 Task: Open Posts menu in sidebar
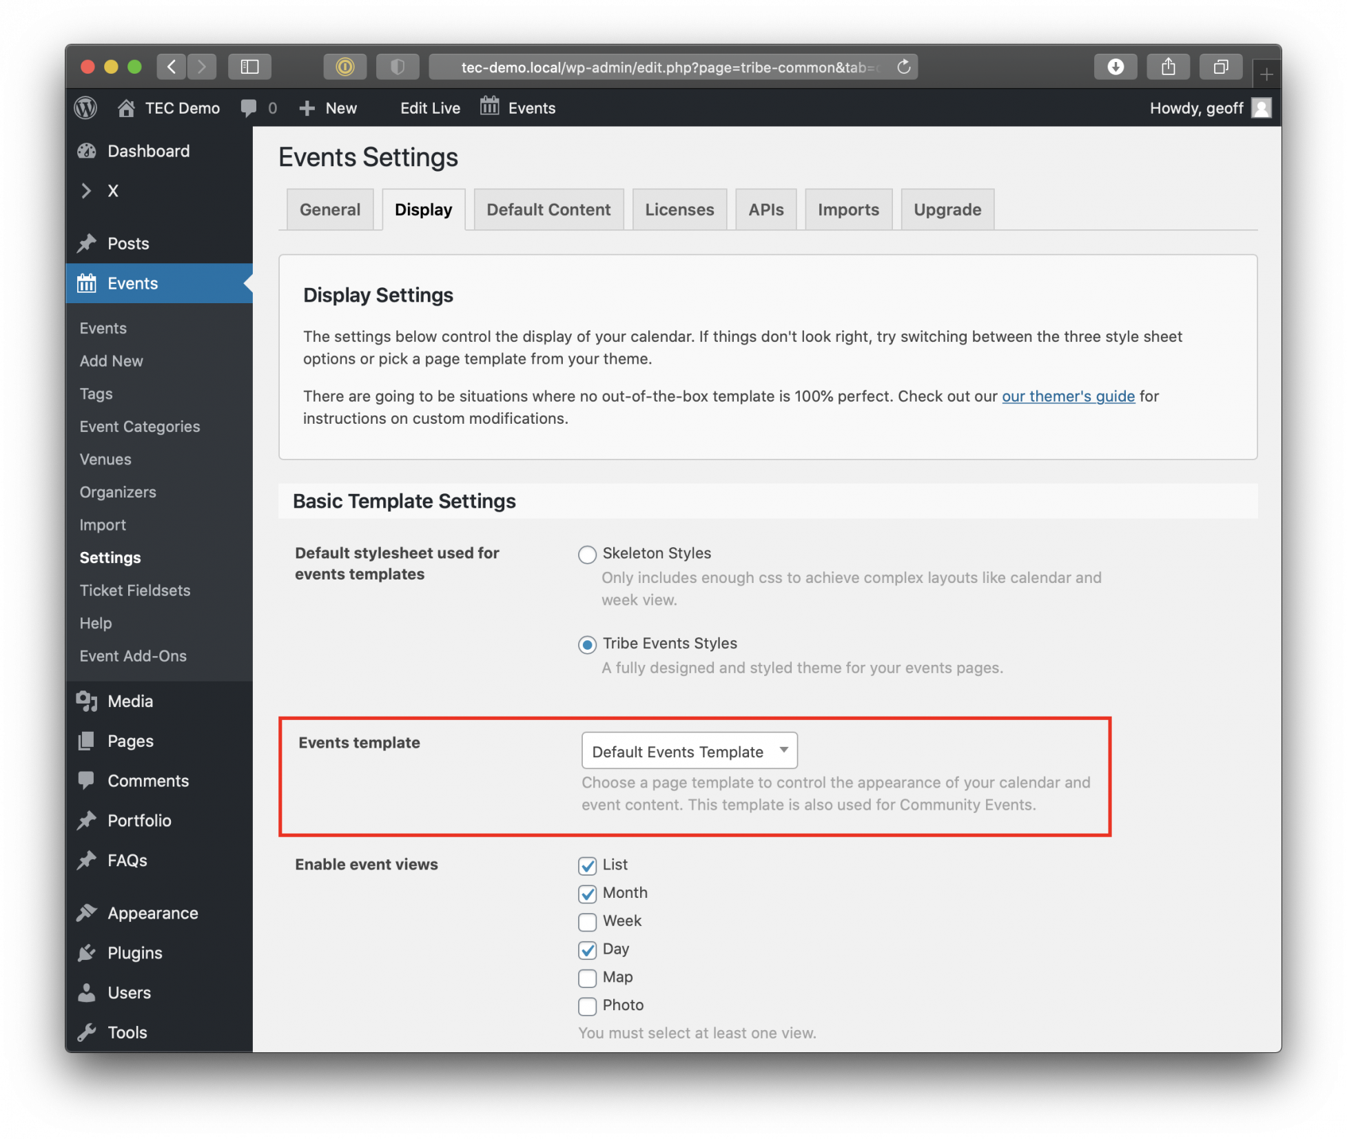coord(159,243)
